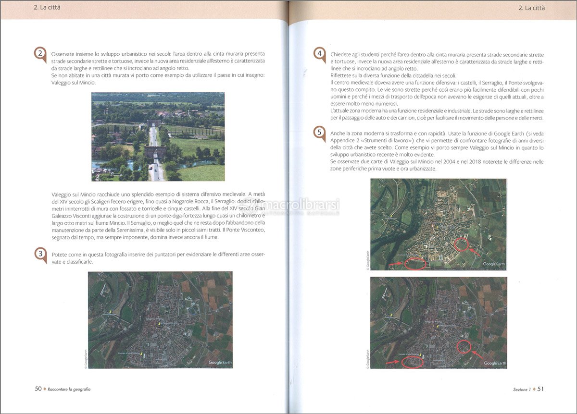The width and height of the screenshot is (577, 414).
Task: Click the line starting 'Potete come in questa fotografia'
Action: pyautogui.click(x=158, y=254)
